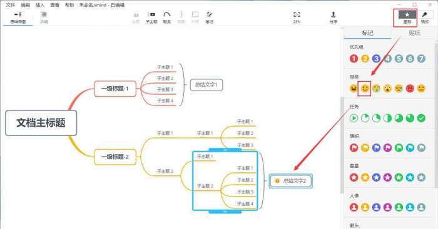Open the 文件 file menu
438x229 pixels.
point(11,5)
